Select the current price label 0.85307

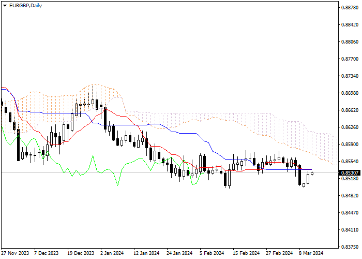[350, 172]
